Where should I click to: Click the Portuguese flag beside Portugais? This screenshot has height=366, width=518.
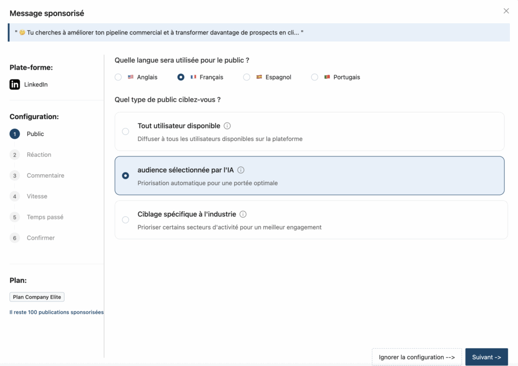(x=327, y=77)
